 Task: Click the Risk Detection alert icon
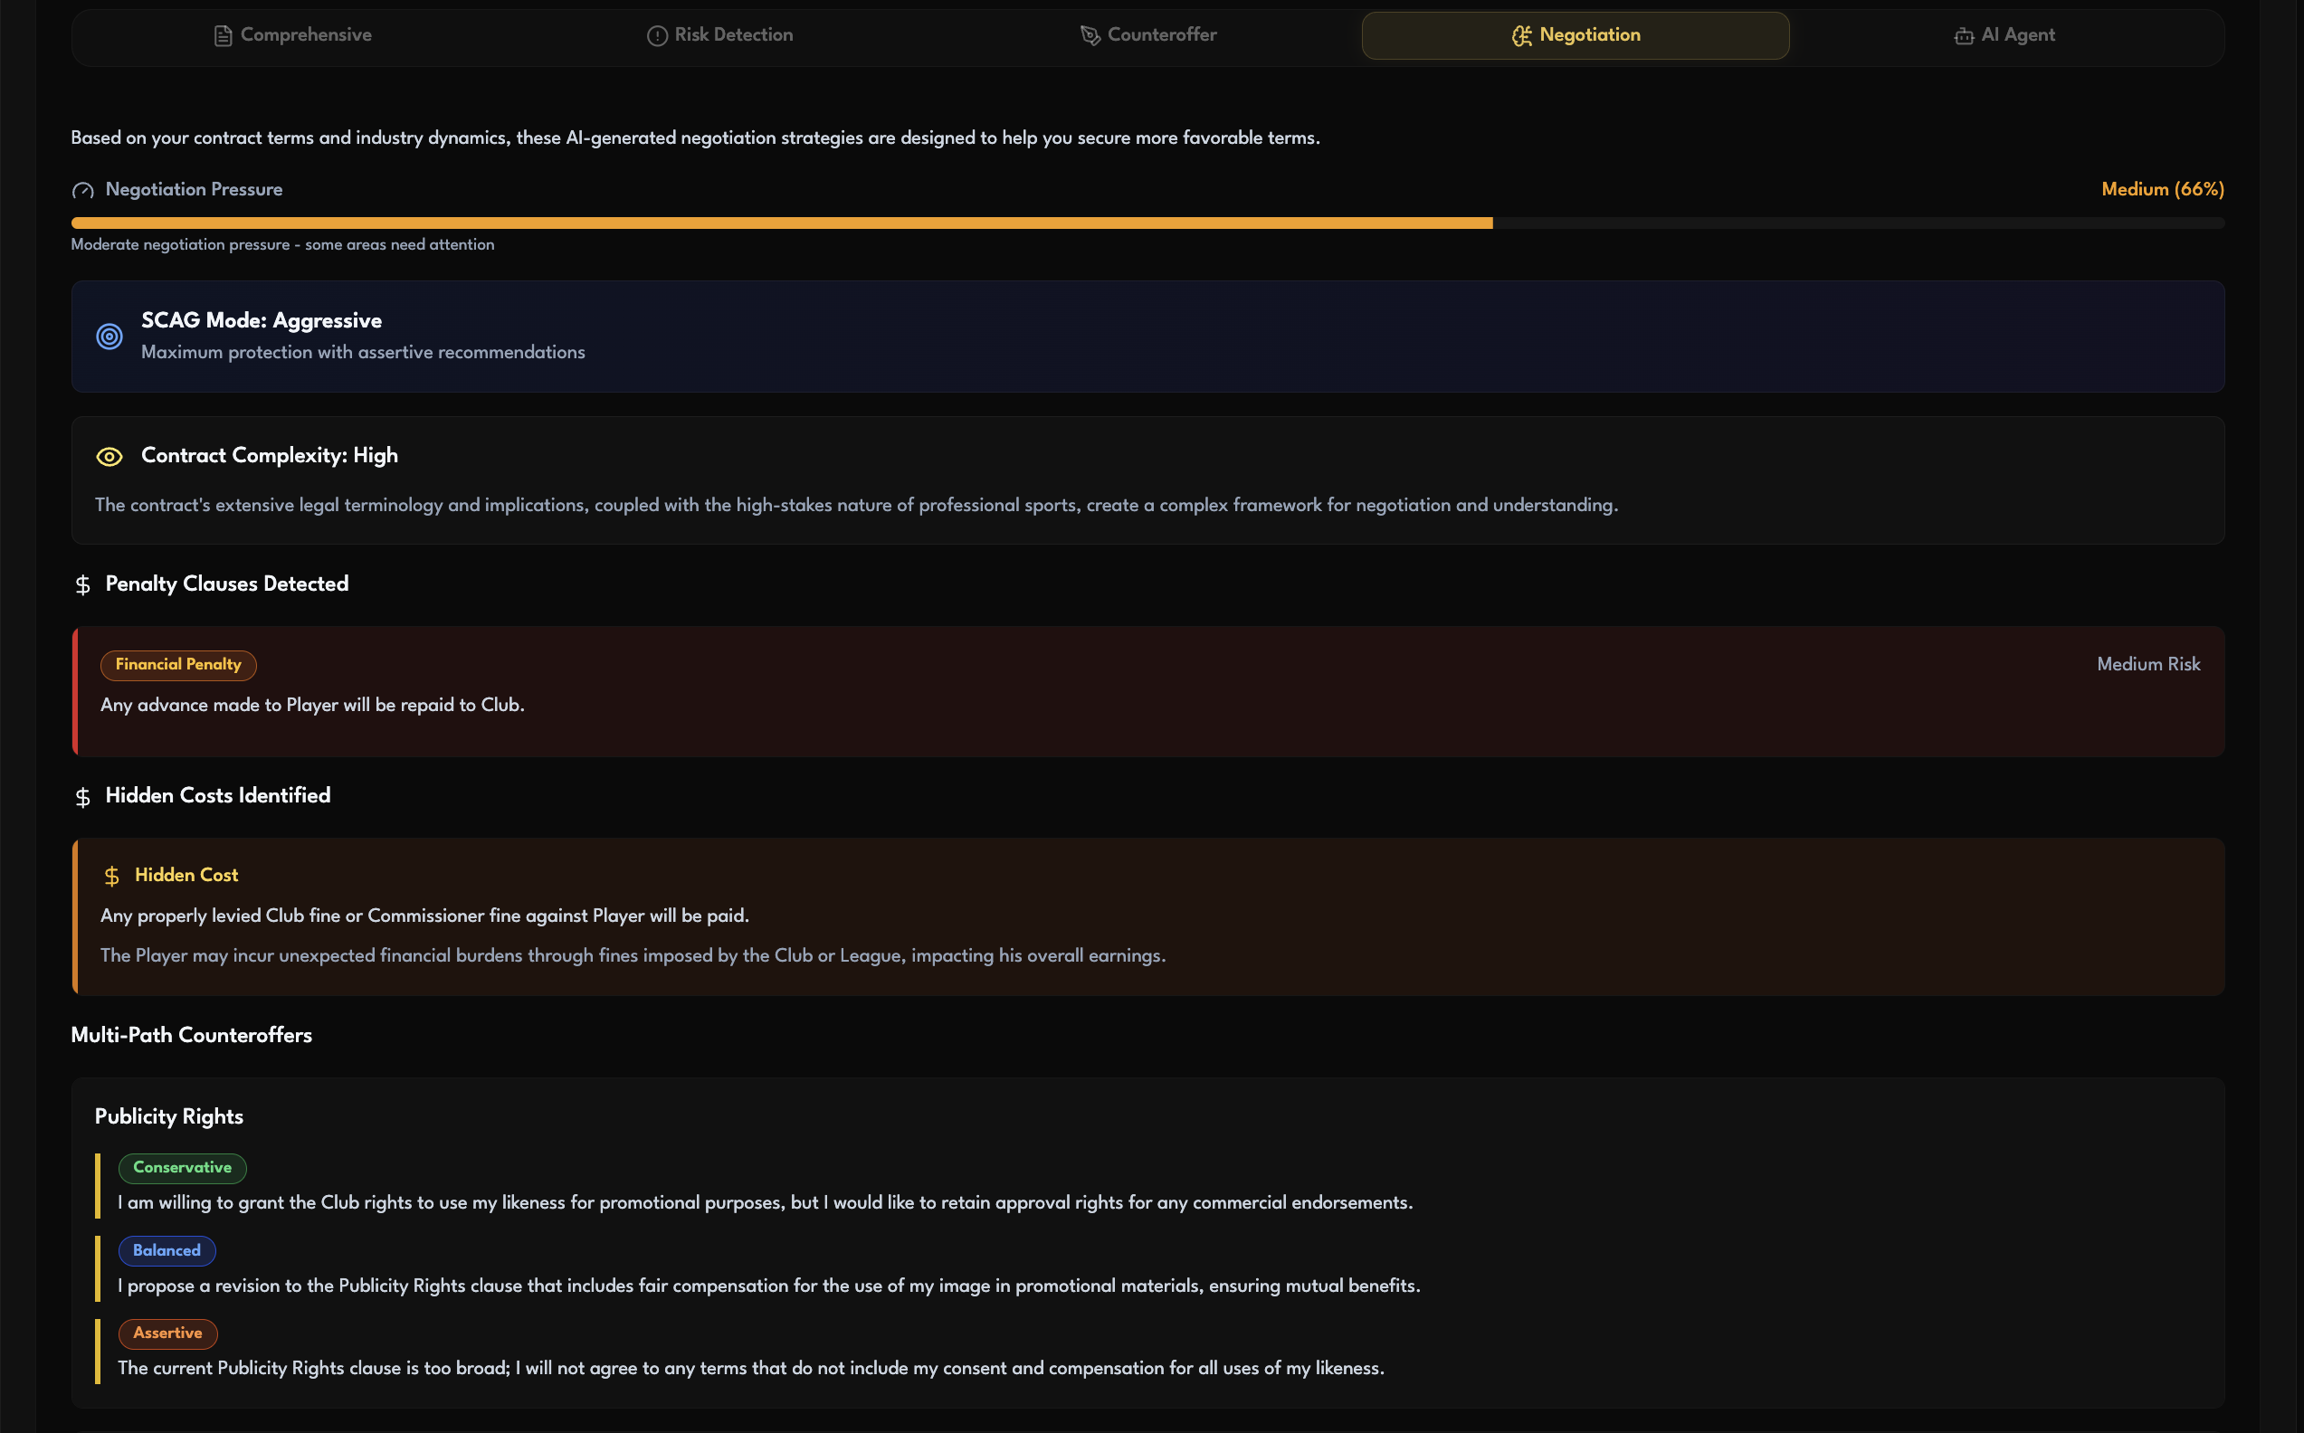pyautogui.click(x=657, y=36)
